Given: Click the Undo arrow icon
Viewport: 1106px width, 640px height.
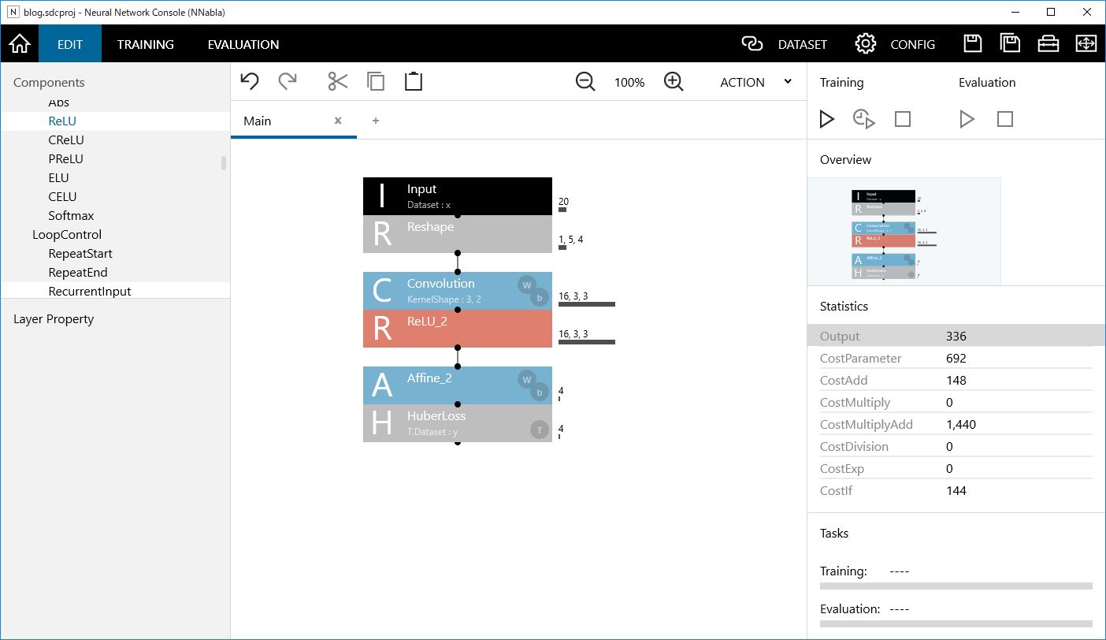Looking at the screenshot, I should click(250, 82).
